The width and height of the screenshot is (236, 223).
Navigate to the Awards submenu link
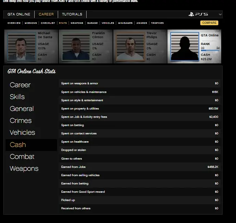pos(142,23)
